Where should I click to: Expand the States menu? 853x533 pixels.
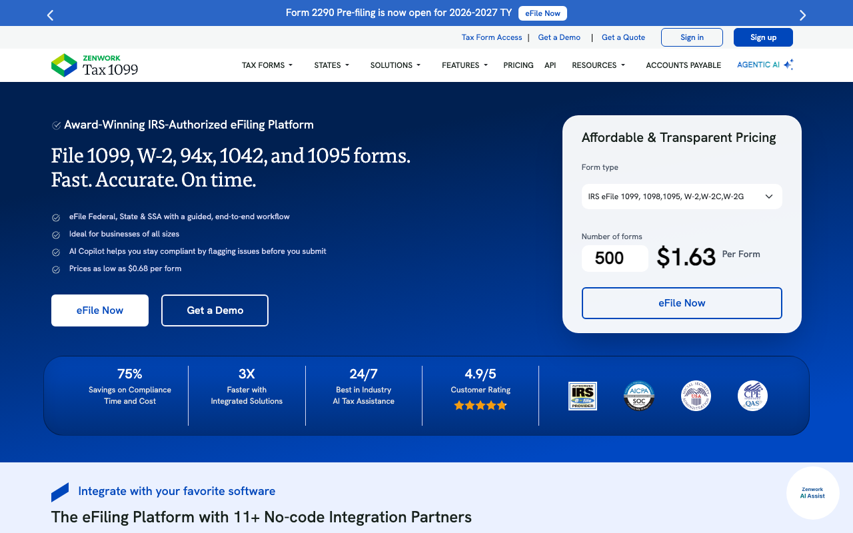point(331,65)
